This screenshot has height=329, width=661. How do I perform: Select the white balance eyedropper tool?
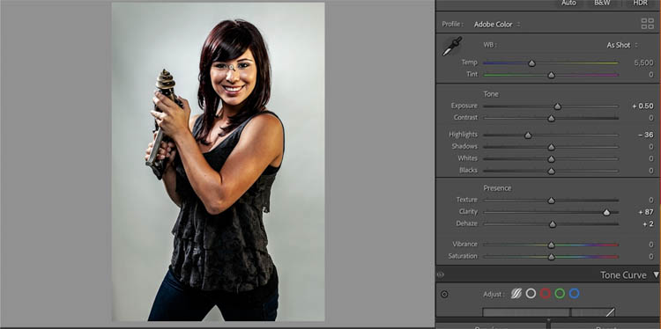pyautogui.click(x=451, y=47)
